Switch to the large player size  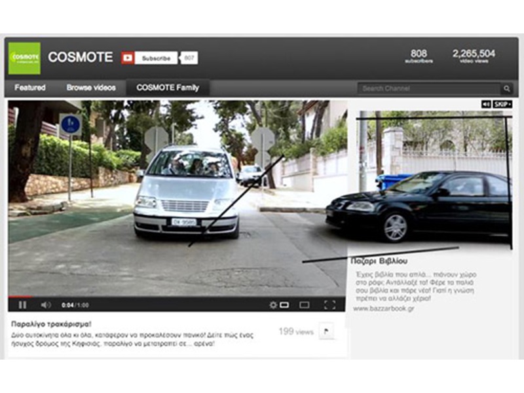[305, 305]
